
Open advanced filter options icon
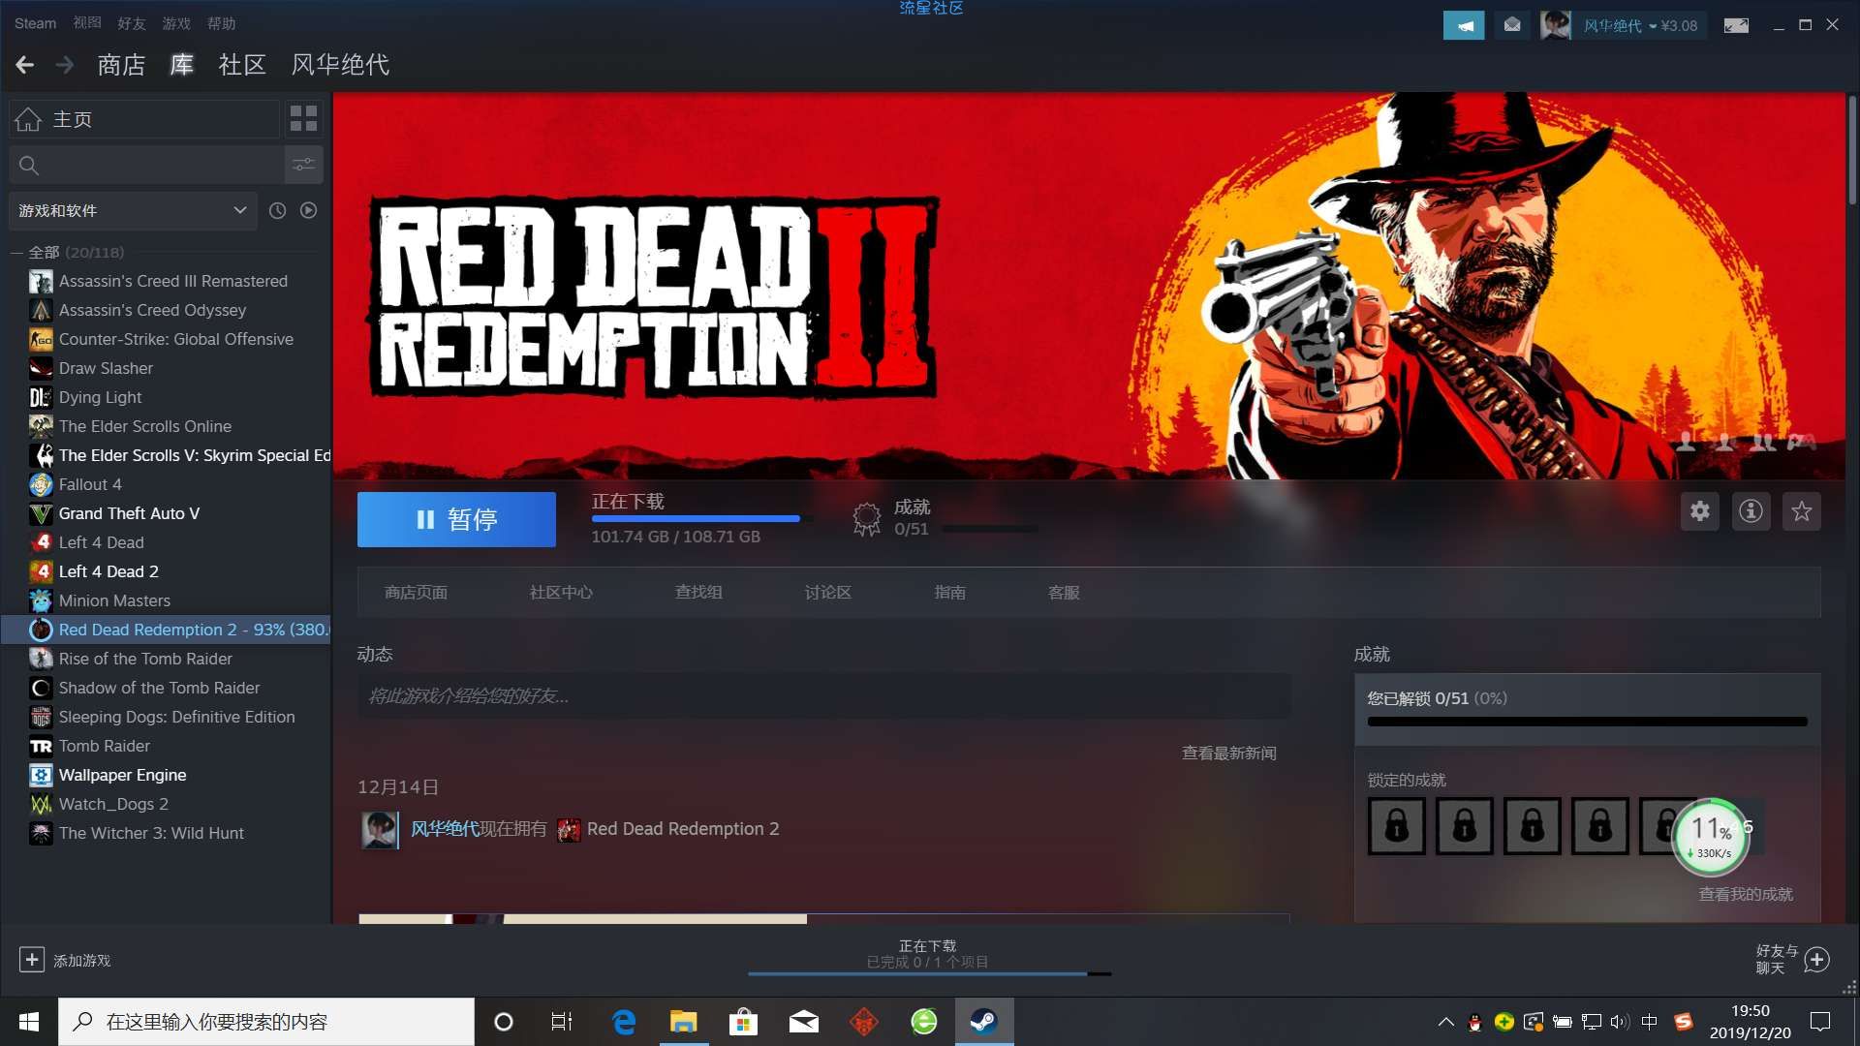pyautogui.click(x=304, y=165)
